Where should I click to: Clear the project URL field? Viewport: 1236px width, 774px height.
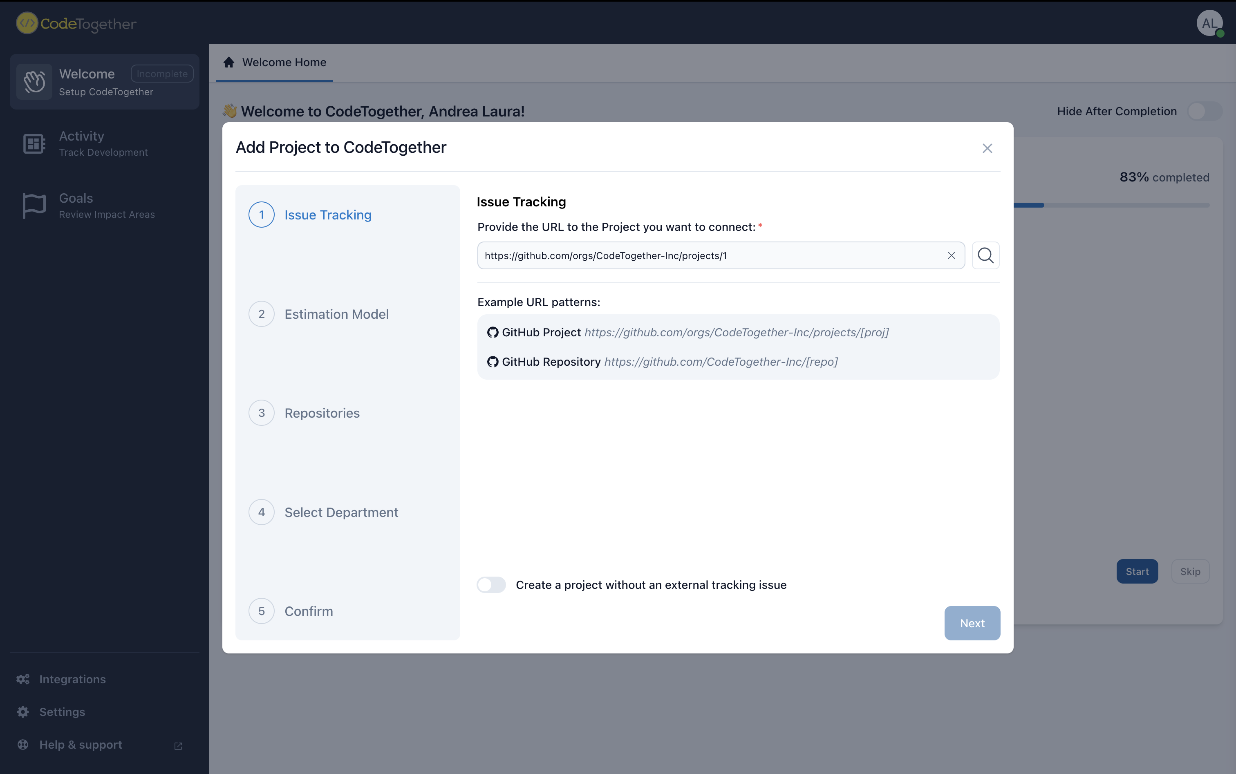coord(952,255)
